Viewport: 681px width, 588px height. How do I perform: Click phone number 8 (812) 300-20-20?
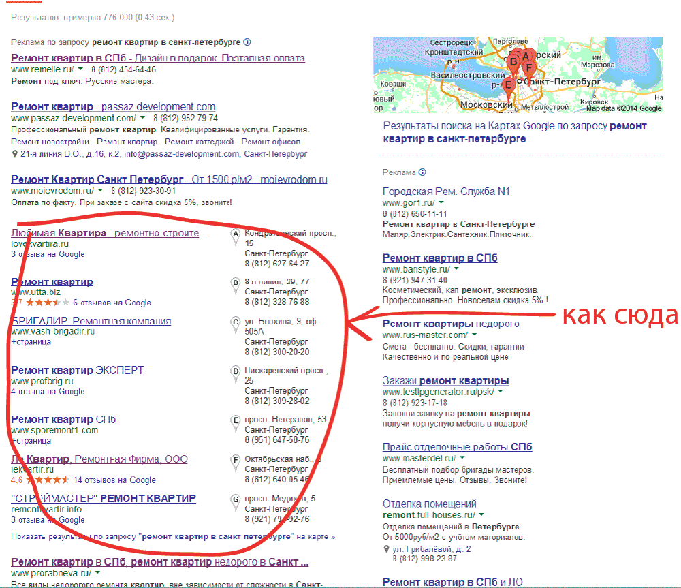277,352
